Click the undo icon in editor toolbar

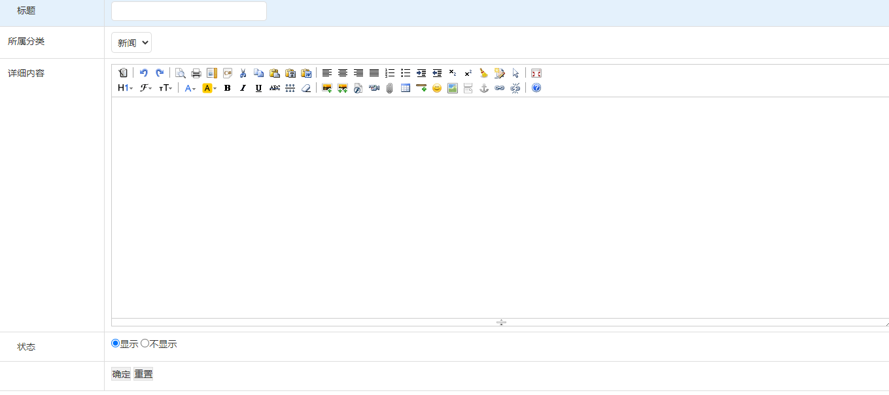click(x=144, y=73)
